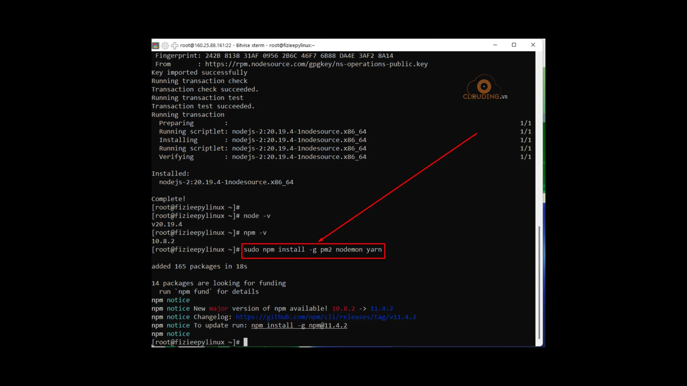Click the 'Complete!' output line
The height and width of the screenshot is (386, 687).
(169, 199)
